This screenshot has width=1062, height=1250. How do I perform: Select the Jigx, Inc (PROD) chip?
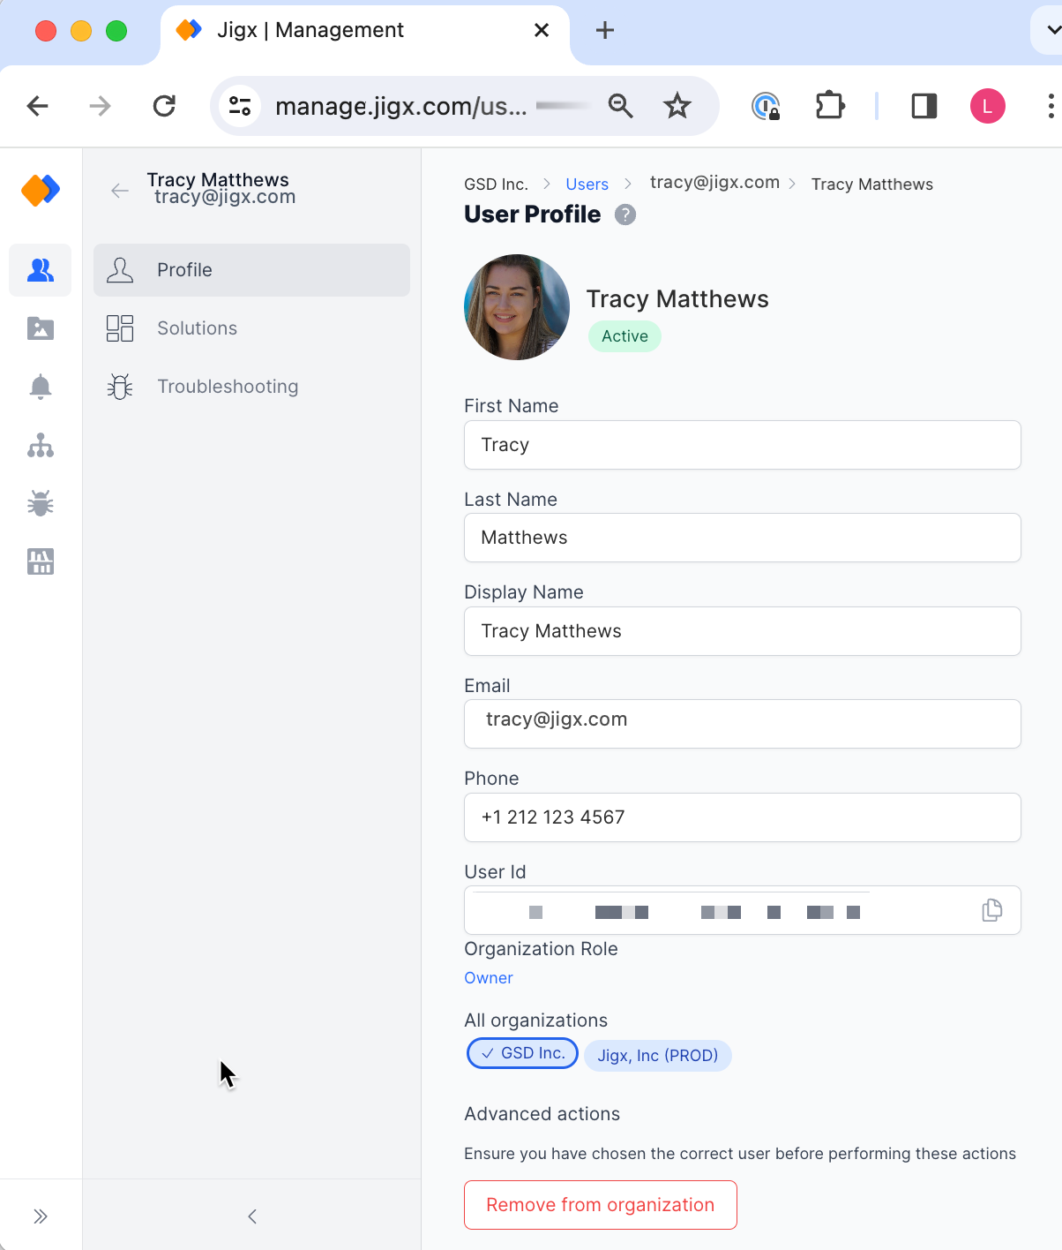[x=658, y=1056]
